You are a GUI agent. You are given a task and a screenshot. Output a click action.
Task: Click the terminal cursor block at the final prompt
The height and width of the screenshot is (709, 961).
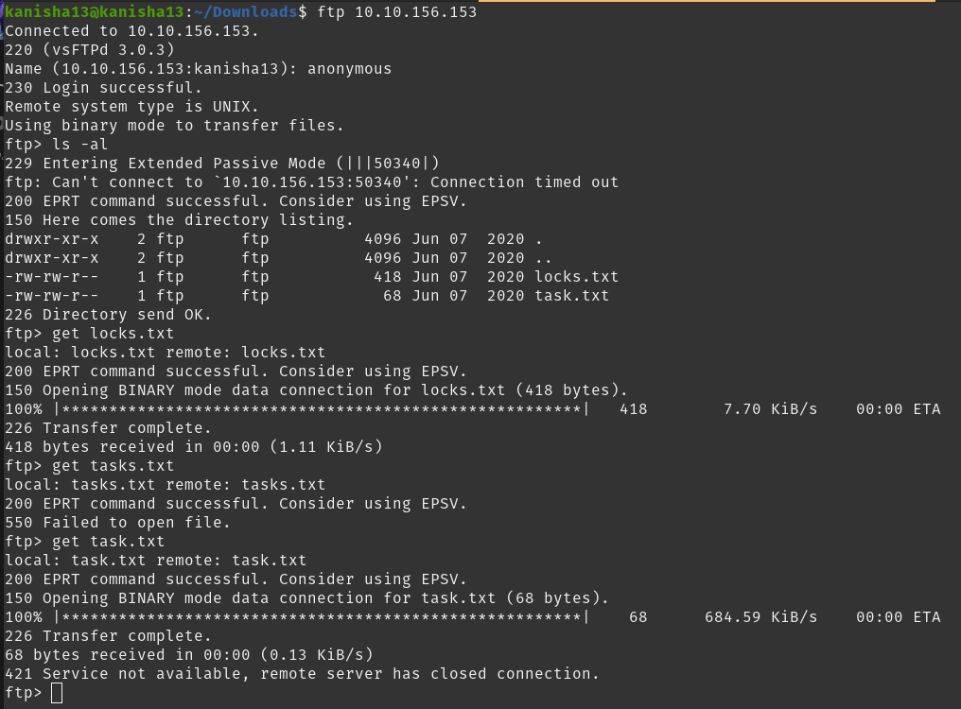pyautogui.click(x=57, y=693)
